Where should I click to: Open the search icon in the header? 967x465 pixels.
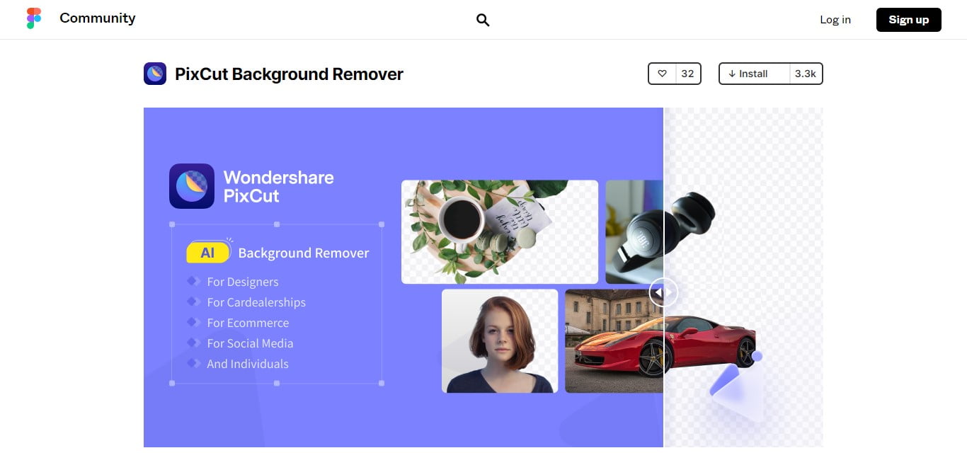click(x=483, y=21)
